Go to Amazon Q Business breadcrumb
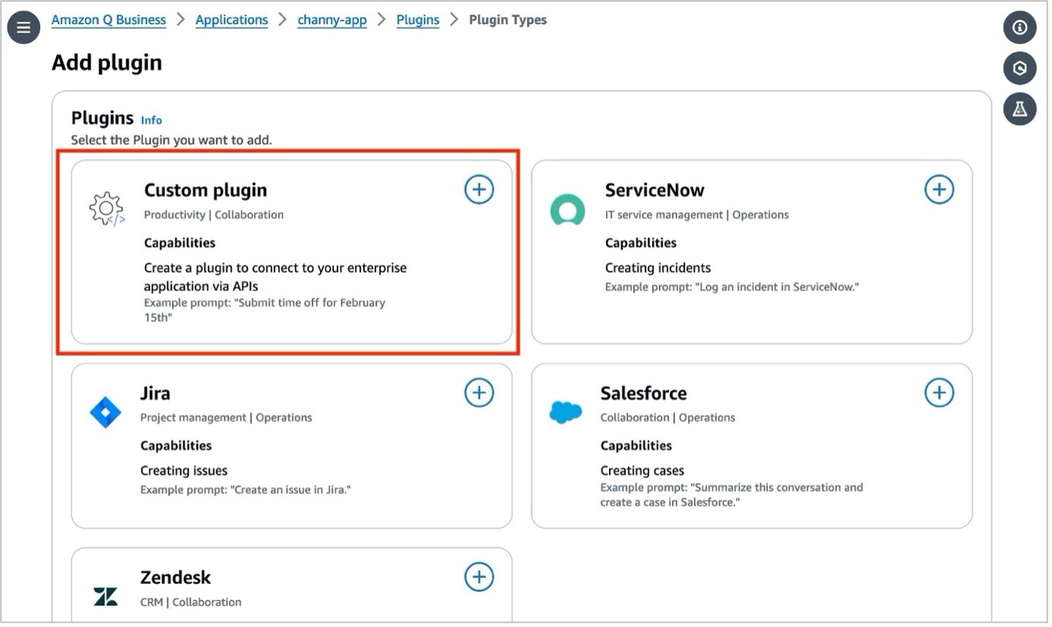 pyautogui.click(x=109, y=20)
